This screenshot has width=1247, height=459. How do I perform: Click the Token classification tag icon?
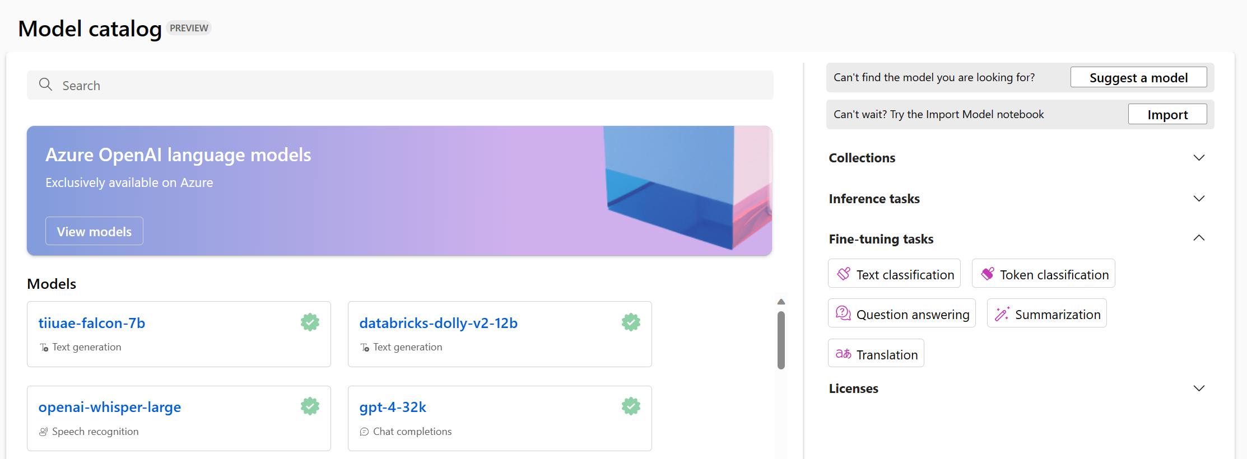(988, 274)
